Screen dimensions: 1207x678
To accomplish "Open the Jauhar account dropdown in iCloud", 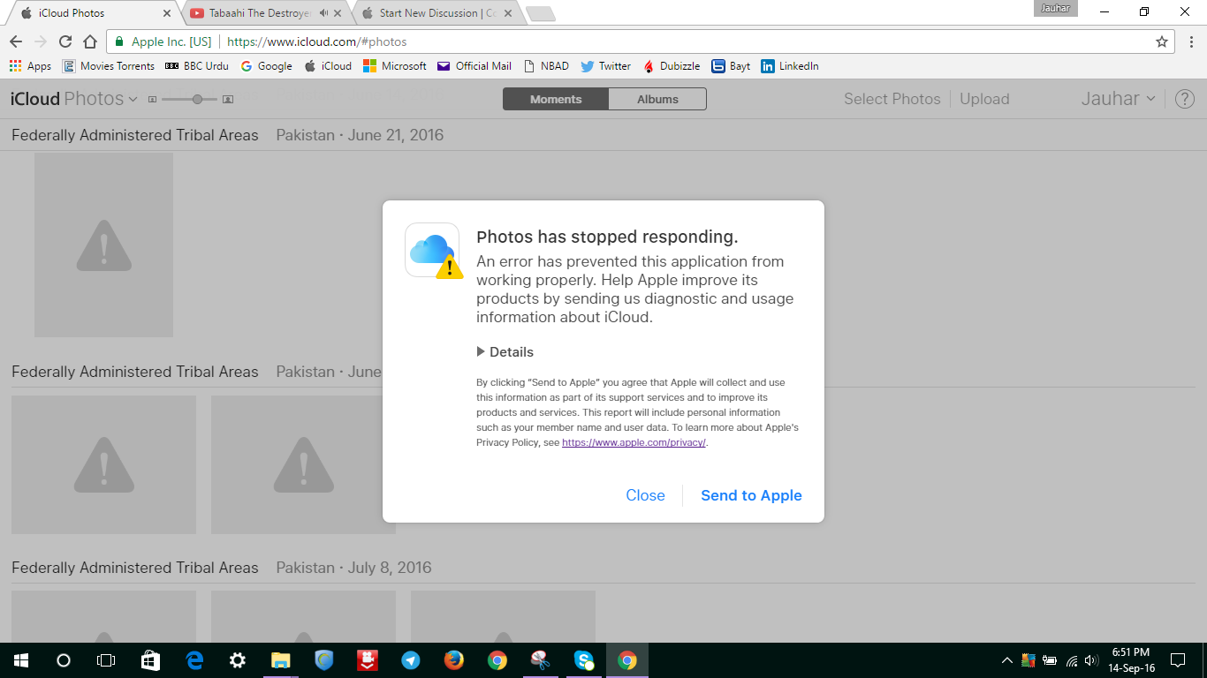I will pyautogui.click(x=1118, y=99).
